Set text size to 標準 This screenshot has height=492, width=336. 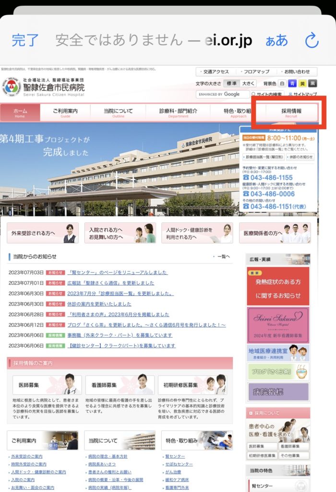click(232, 83)
